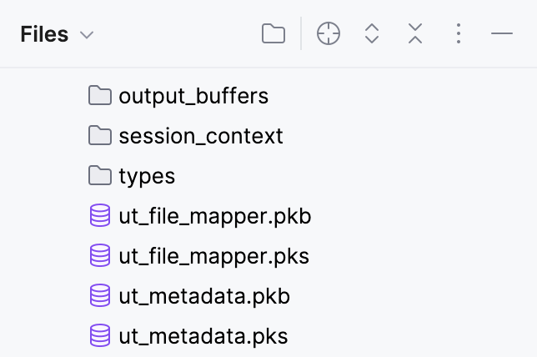Click the Files panel title
The height and width of the screenshot is (357, 537).
tap(44, 35)
